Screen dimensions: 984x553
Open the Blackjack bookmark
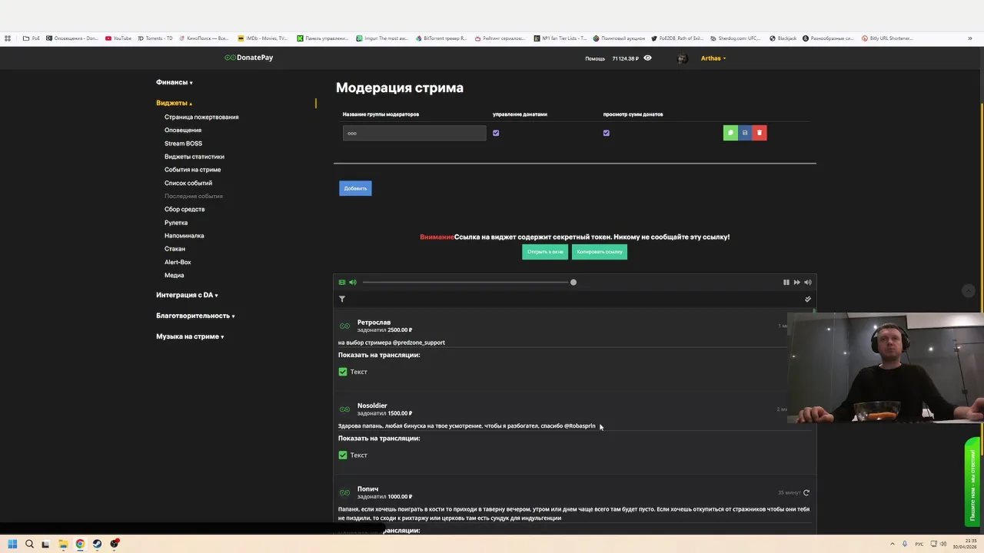point(783,38)
